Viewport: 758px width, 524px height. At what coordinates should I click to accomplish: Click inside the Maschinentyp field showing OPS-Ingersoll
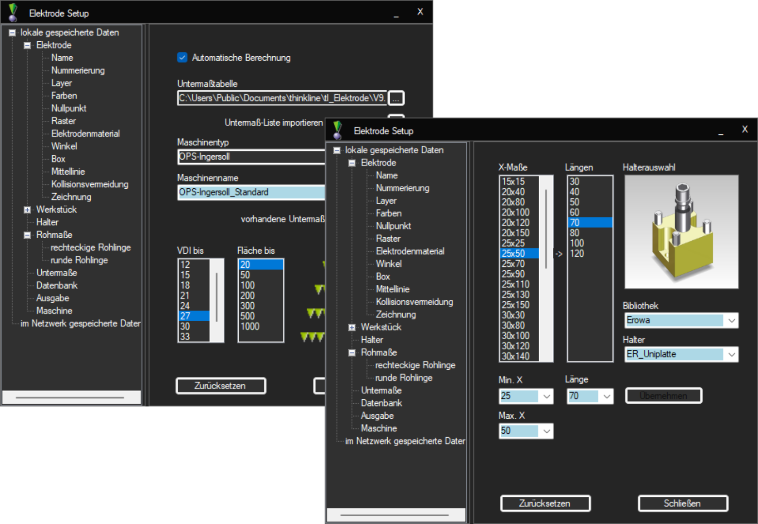(251, 157)
